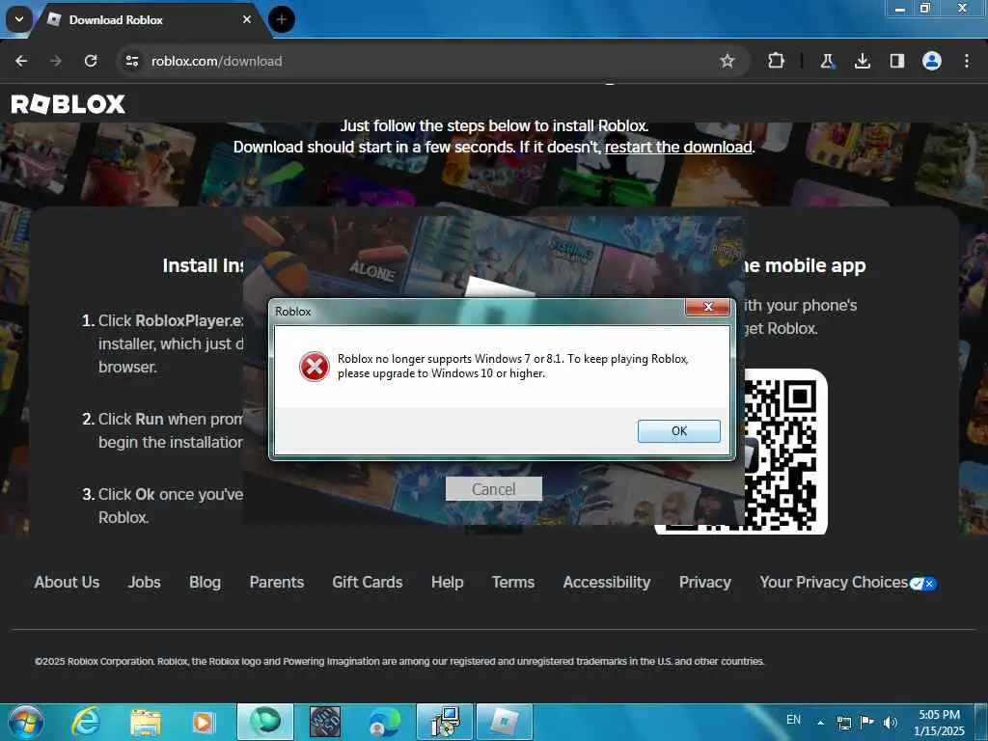Screen dimensions: 988x741
Task: Click the roblox.com/download address bar
Action: pyautogui.click(x=431, y=61)
